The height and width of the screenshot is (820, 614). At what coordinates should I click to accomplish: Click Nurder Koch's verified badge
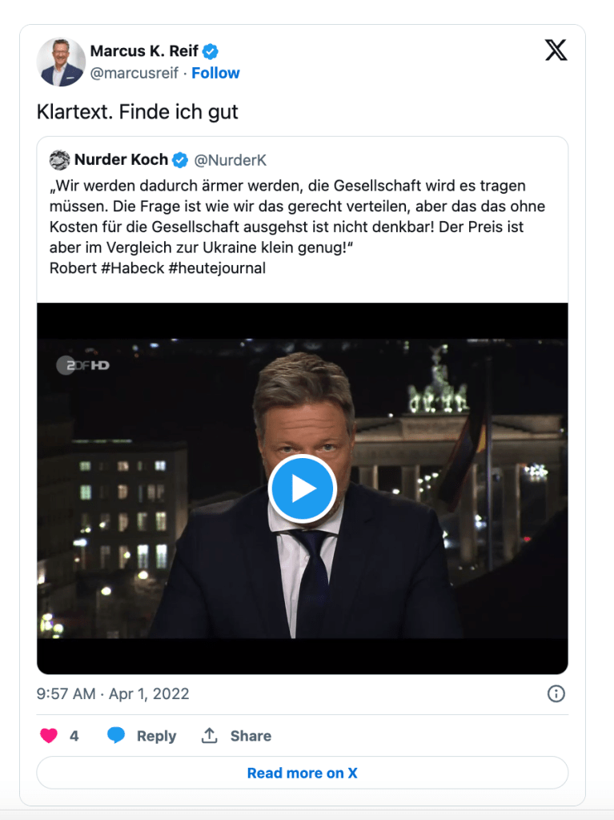point(181,159)
